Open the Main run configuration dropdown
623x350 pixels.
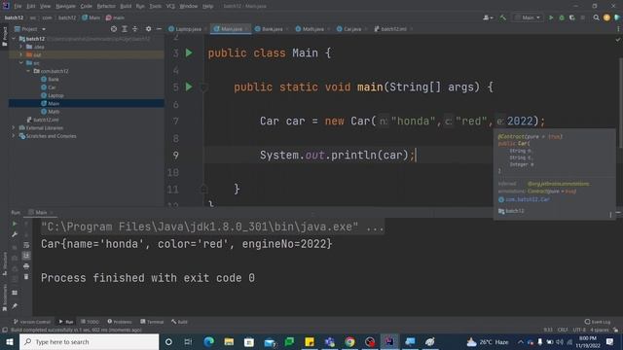[x=528, y=17]
